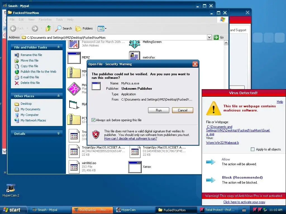
Task: Open the Views dropdown in Explorer toolbar
Action: [x=102, y=28]
